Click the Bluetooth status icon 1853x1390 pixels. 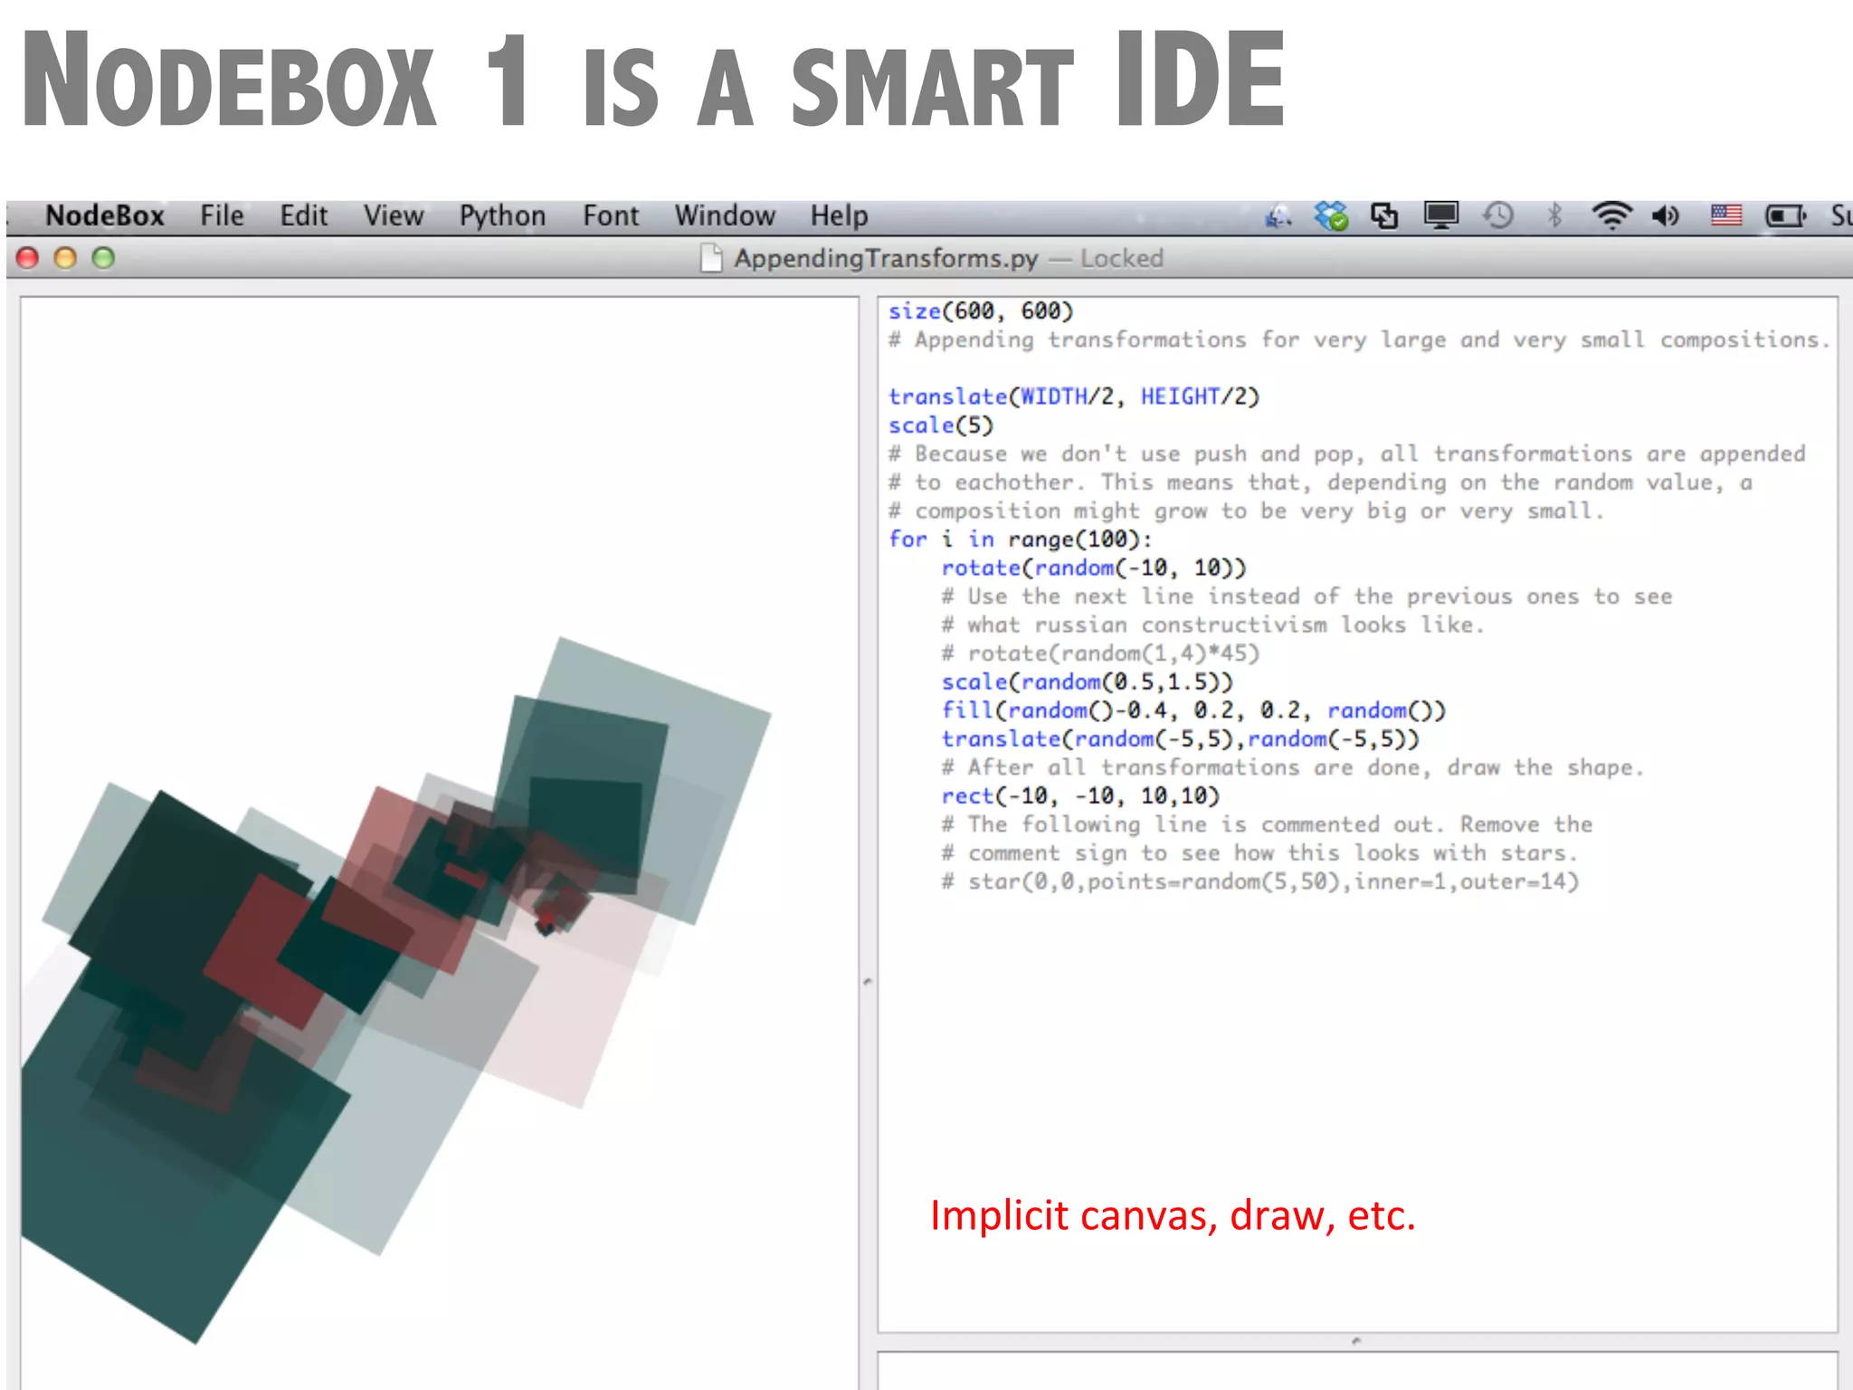click(x=1554, y=215)
